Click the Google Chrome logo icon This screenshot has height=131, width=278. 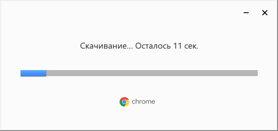124,102
